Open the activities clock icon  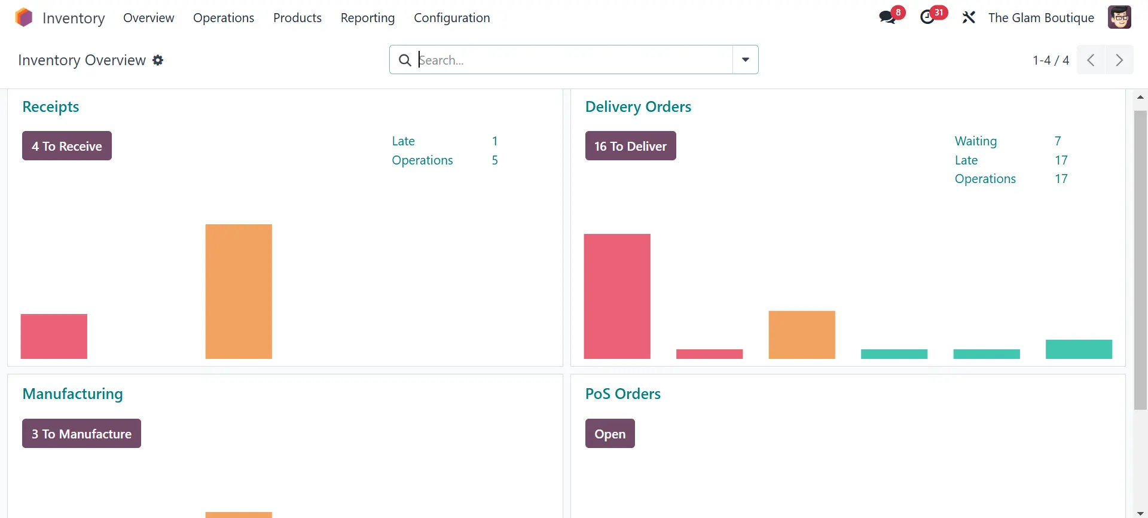tap(927, 17)
